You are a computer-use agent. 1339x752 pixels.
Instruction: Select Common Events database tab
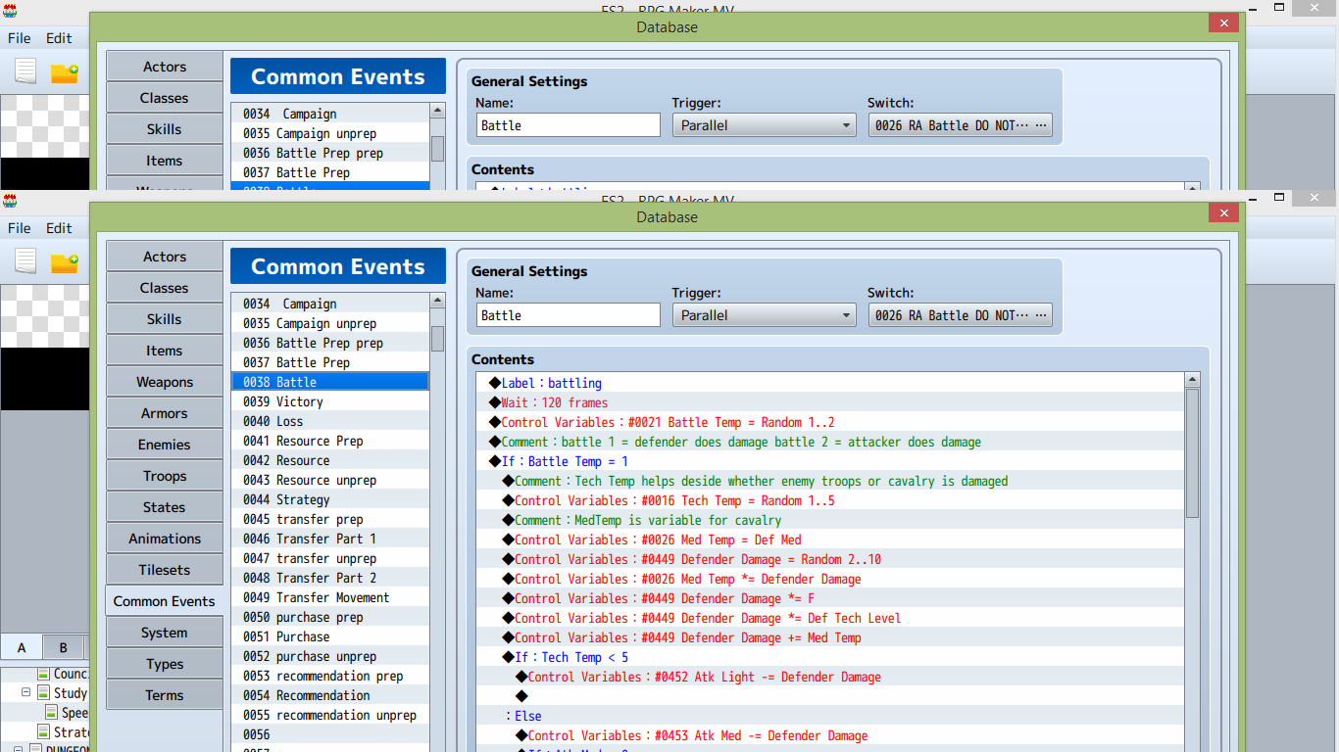pyautogui.click(x=165, y=601)
